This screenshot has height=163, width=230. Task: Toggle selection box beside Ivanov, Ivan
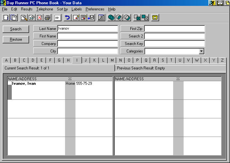[10, 83]
